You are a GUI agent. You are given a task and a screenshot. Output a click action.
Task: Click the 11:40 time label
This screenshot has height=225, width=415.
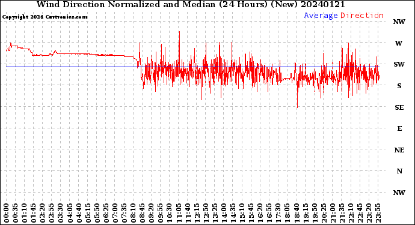[188, 213]
